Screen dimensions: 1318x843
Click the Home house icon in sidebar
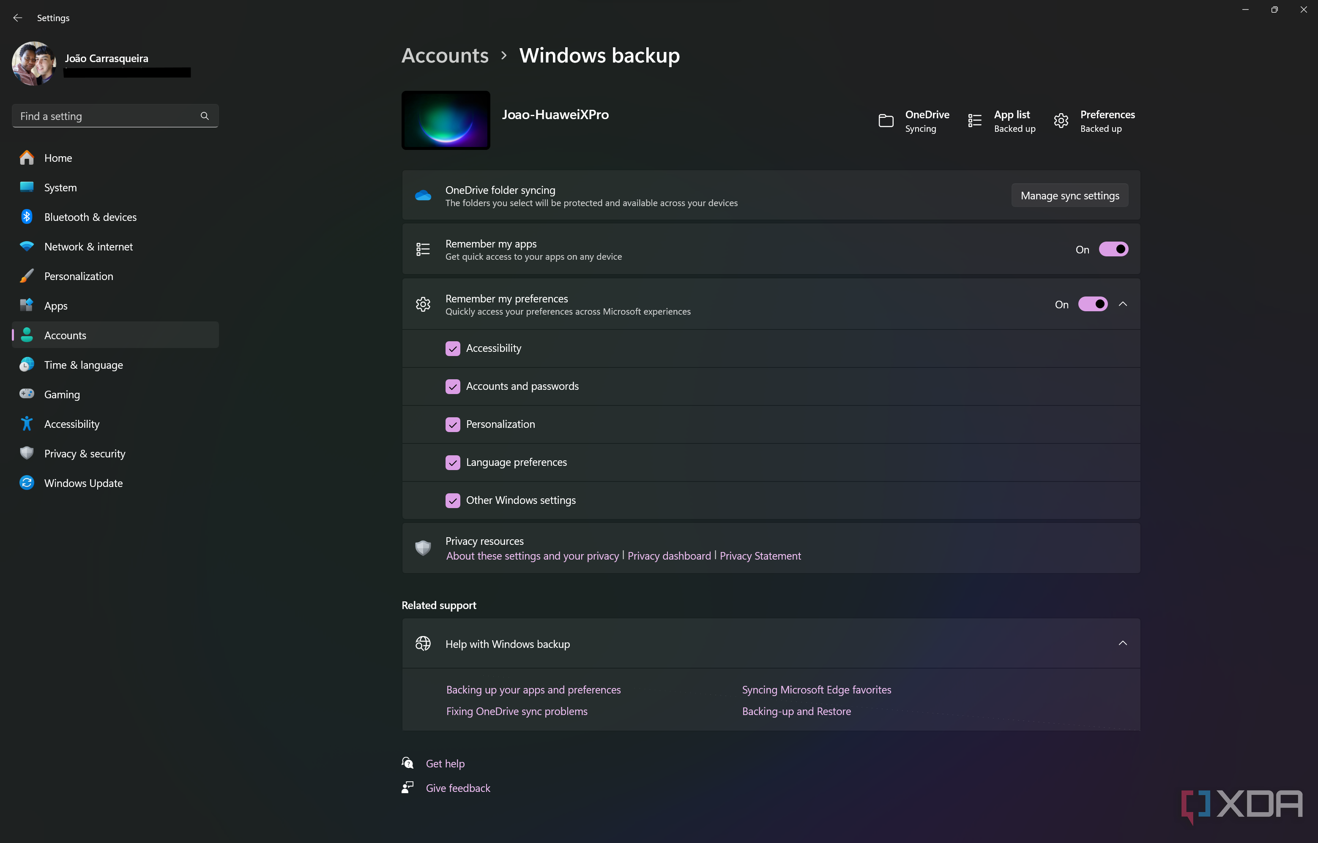point(27,158)
